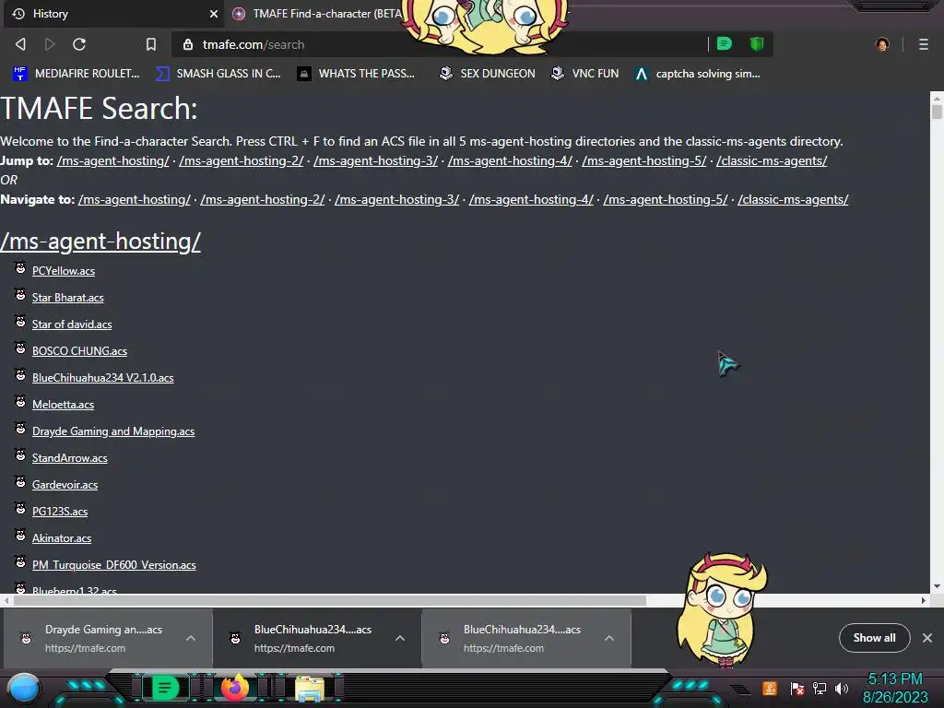Open the MEDIAFIRE ROULET... bookmark
Viewport: 944px width, 708px height.
(x=77, y=74)
